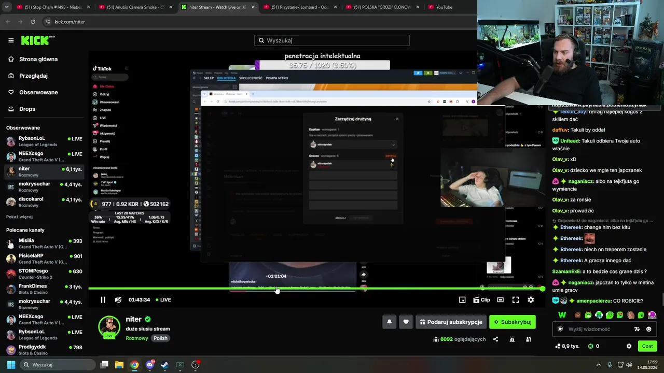
Task: Open RybsonLoL channel under Obserwowane
Action: (44, 141)
